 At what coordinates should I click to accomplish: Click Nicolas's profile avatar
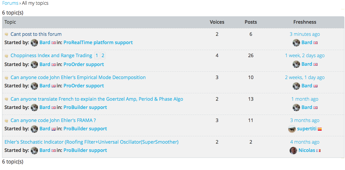(x=293, y=150)
